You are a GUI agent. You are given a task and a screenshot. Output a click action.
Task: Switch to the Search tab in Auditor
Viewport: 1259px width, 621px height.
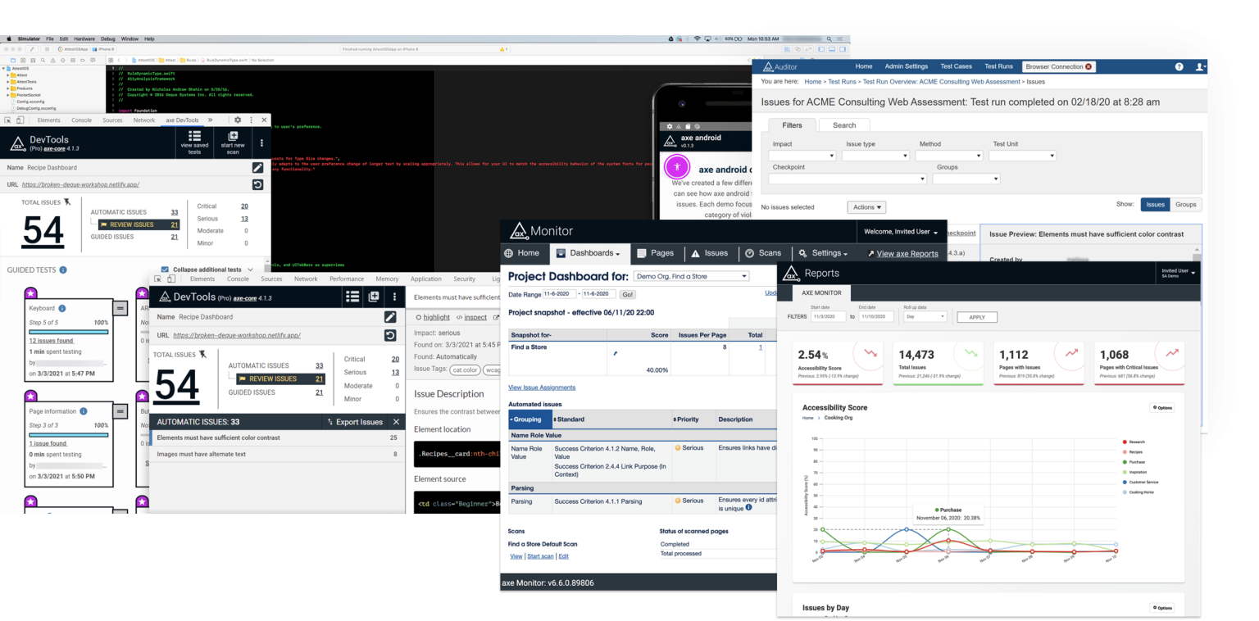tap(843, 125)
